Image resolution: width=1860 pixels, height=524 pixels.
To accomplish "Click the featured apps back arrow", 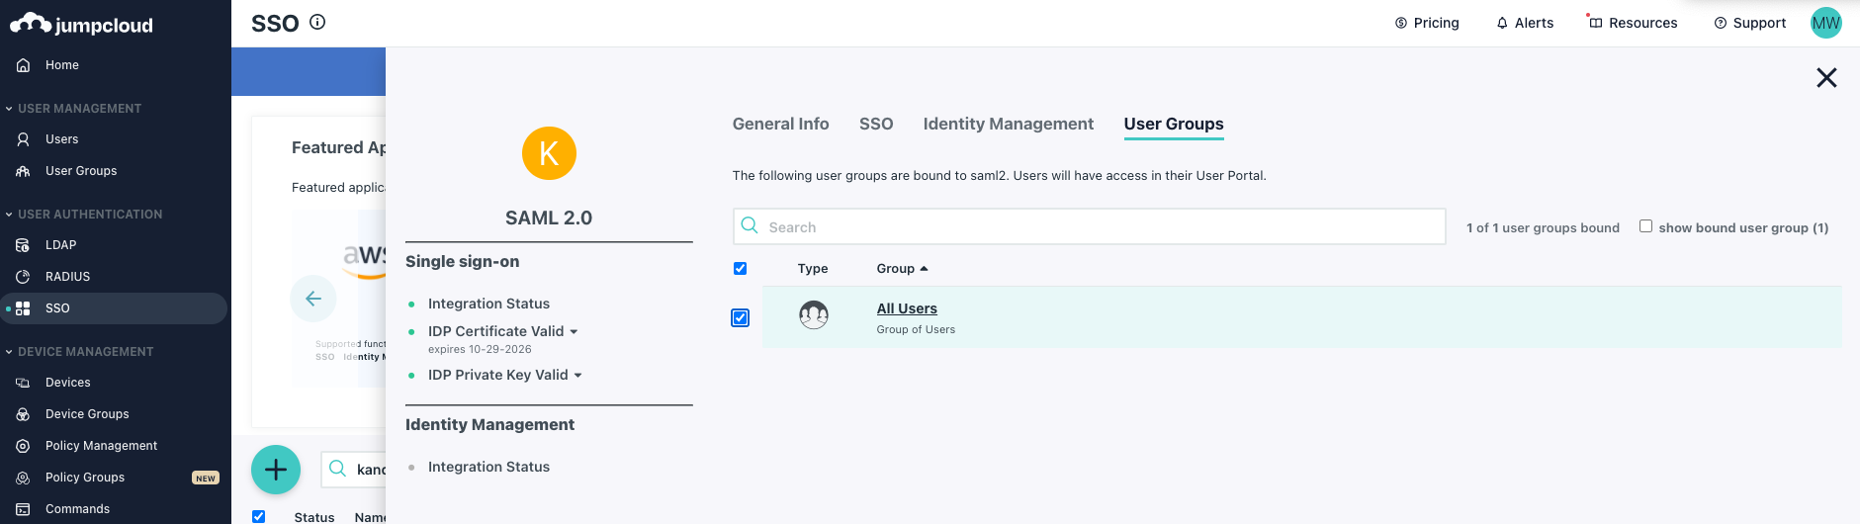I will pyautogui.click(x=313, y=299).
